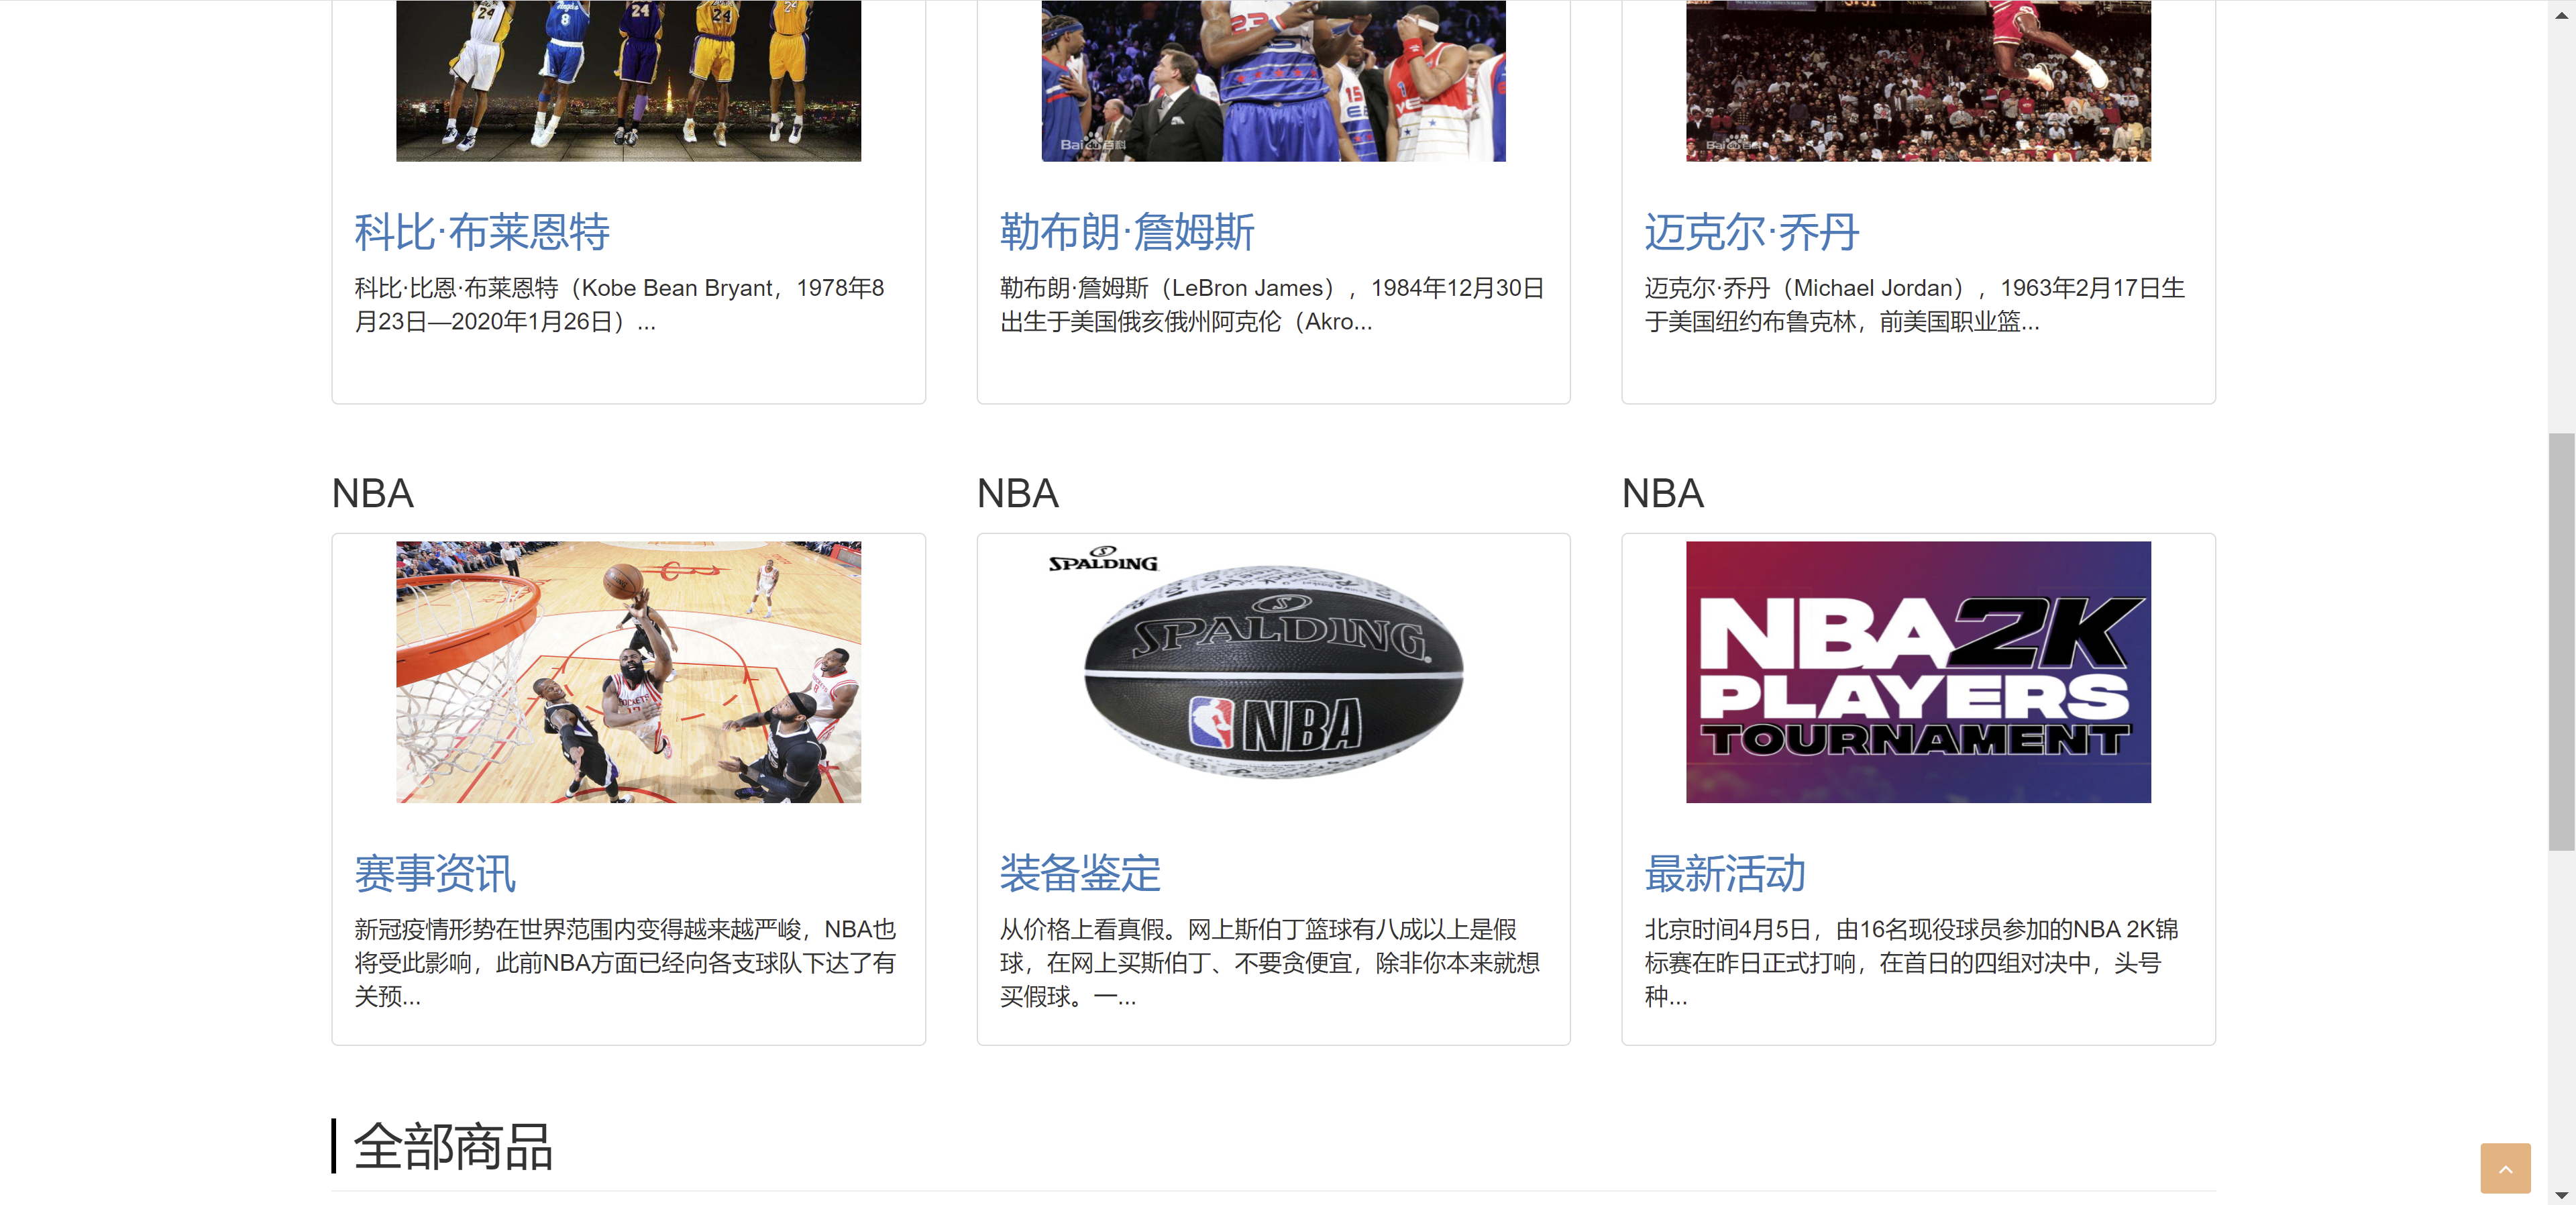Open the 科比·布莱恩特 title link

[x=481, y=232]
